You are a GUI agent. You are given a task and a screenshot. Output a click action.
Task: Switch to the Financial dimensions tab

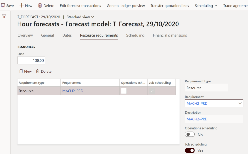[170, 35]
